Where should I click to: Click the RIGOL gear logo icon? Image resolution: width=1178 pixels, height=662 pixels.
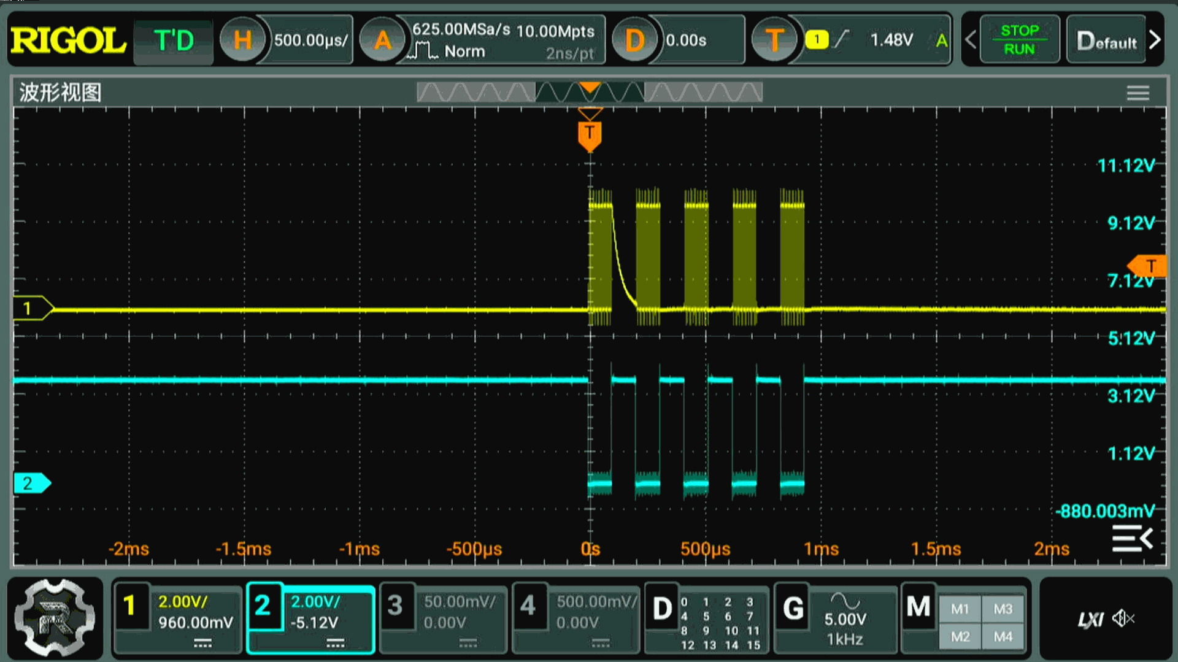point(54,618)
